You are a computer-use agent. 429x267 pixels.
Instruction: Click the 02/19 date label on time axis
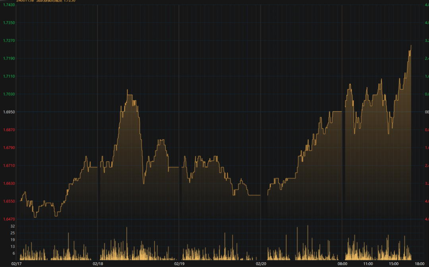[x=179, y=264]
